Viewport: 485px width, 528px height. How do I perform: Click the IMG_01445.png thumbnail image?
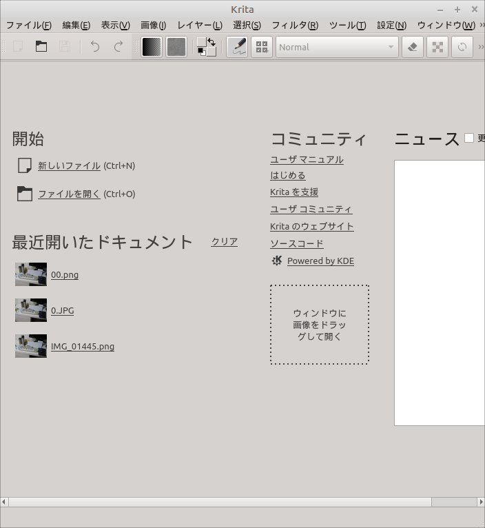click(x=31, y=346)
